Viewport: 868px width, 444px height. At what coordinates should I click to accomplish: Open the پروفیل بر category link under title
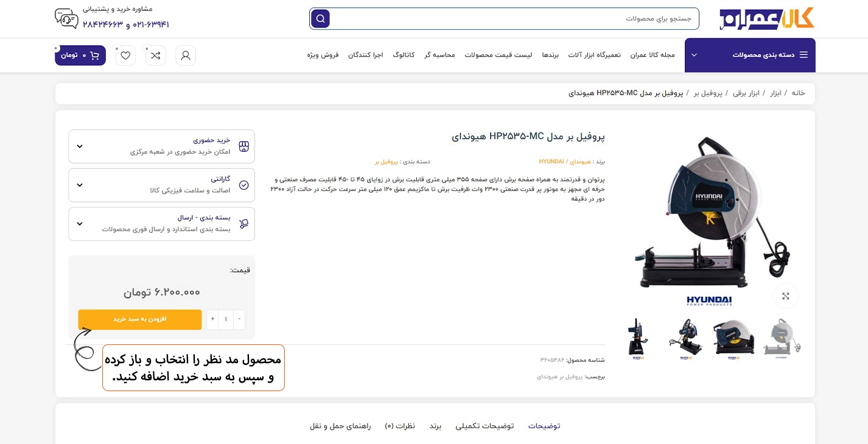386,162
